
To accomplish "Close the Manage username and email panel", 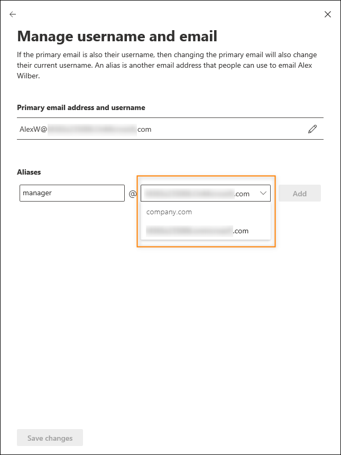I will coord(327,14).
